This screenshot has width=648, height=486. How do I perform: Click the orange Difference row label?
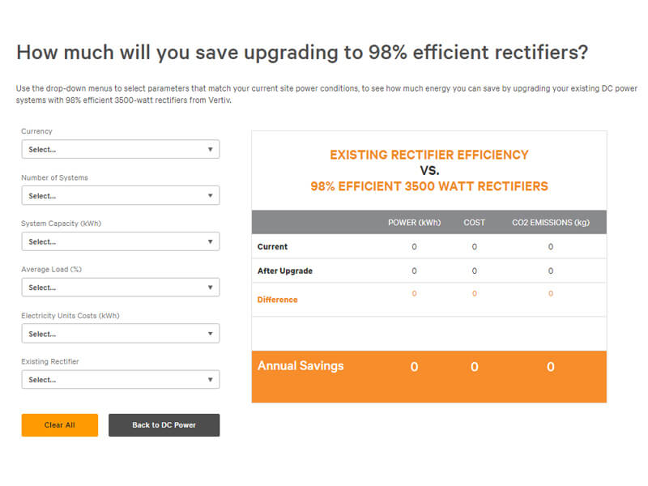tap(278, 300)
